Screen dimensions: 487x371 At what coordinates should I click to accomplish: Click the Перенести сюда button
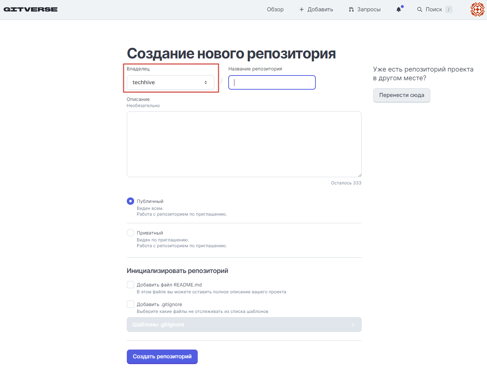pos(402,95)
